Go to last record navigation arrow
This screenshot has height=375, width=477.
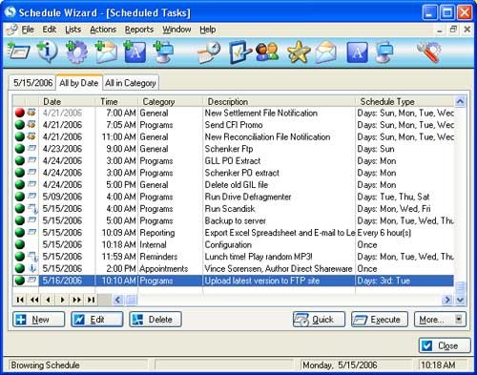coord(91,300)
